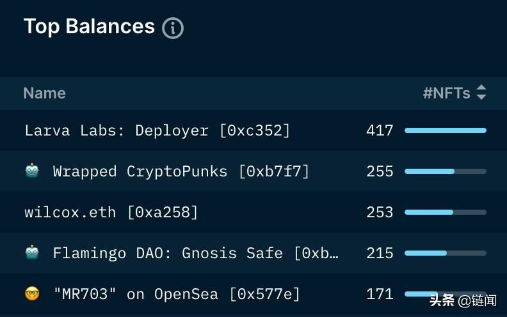
Task: Click the 255 NFT count value
Action: 380,171
